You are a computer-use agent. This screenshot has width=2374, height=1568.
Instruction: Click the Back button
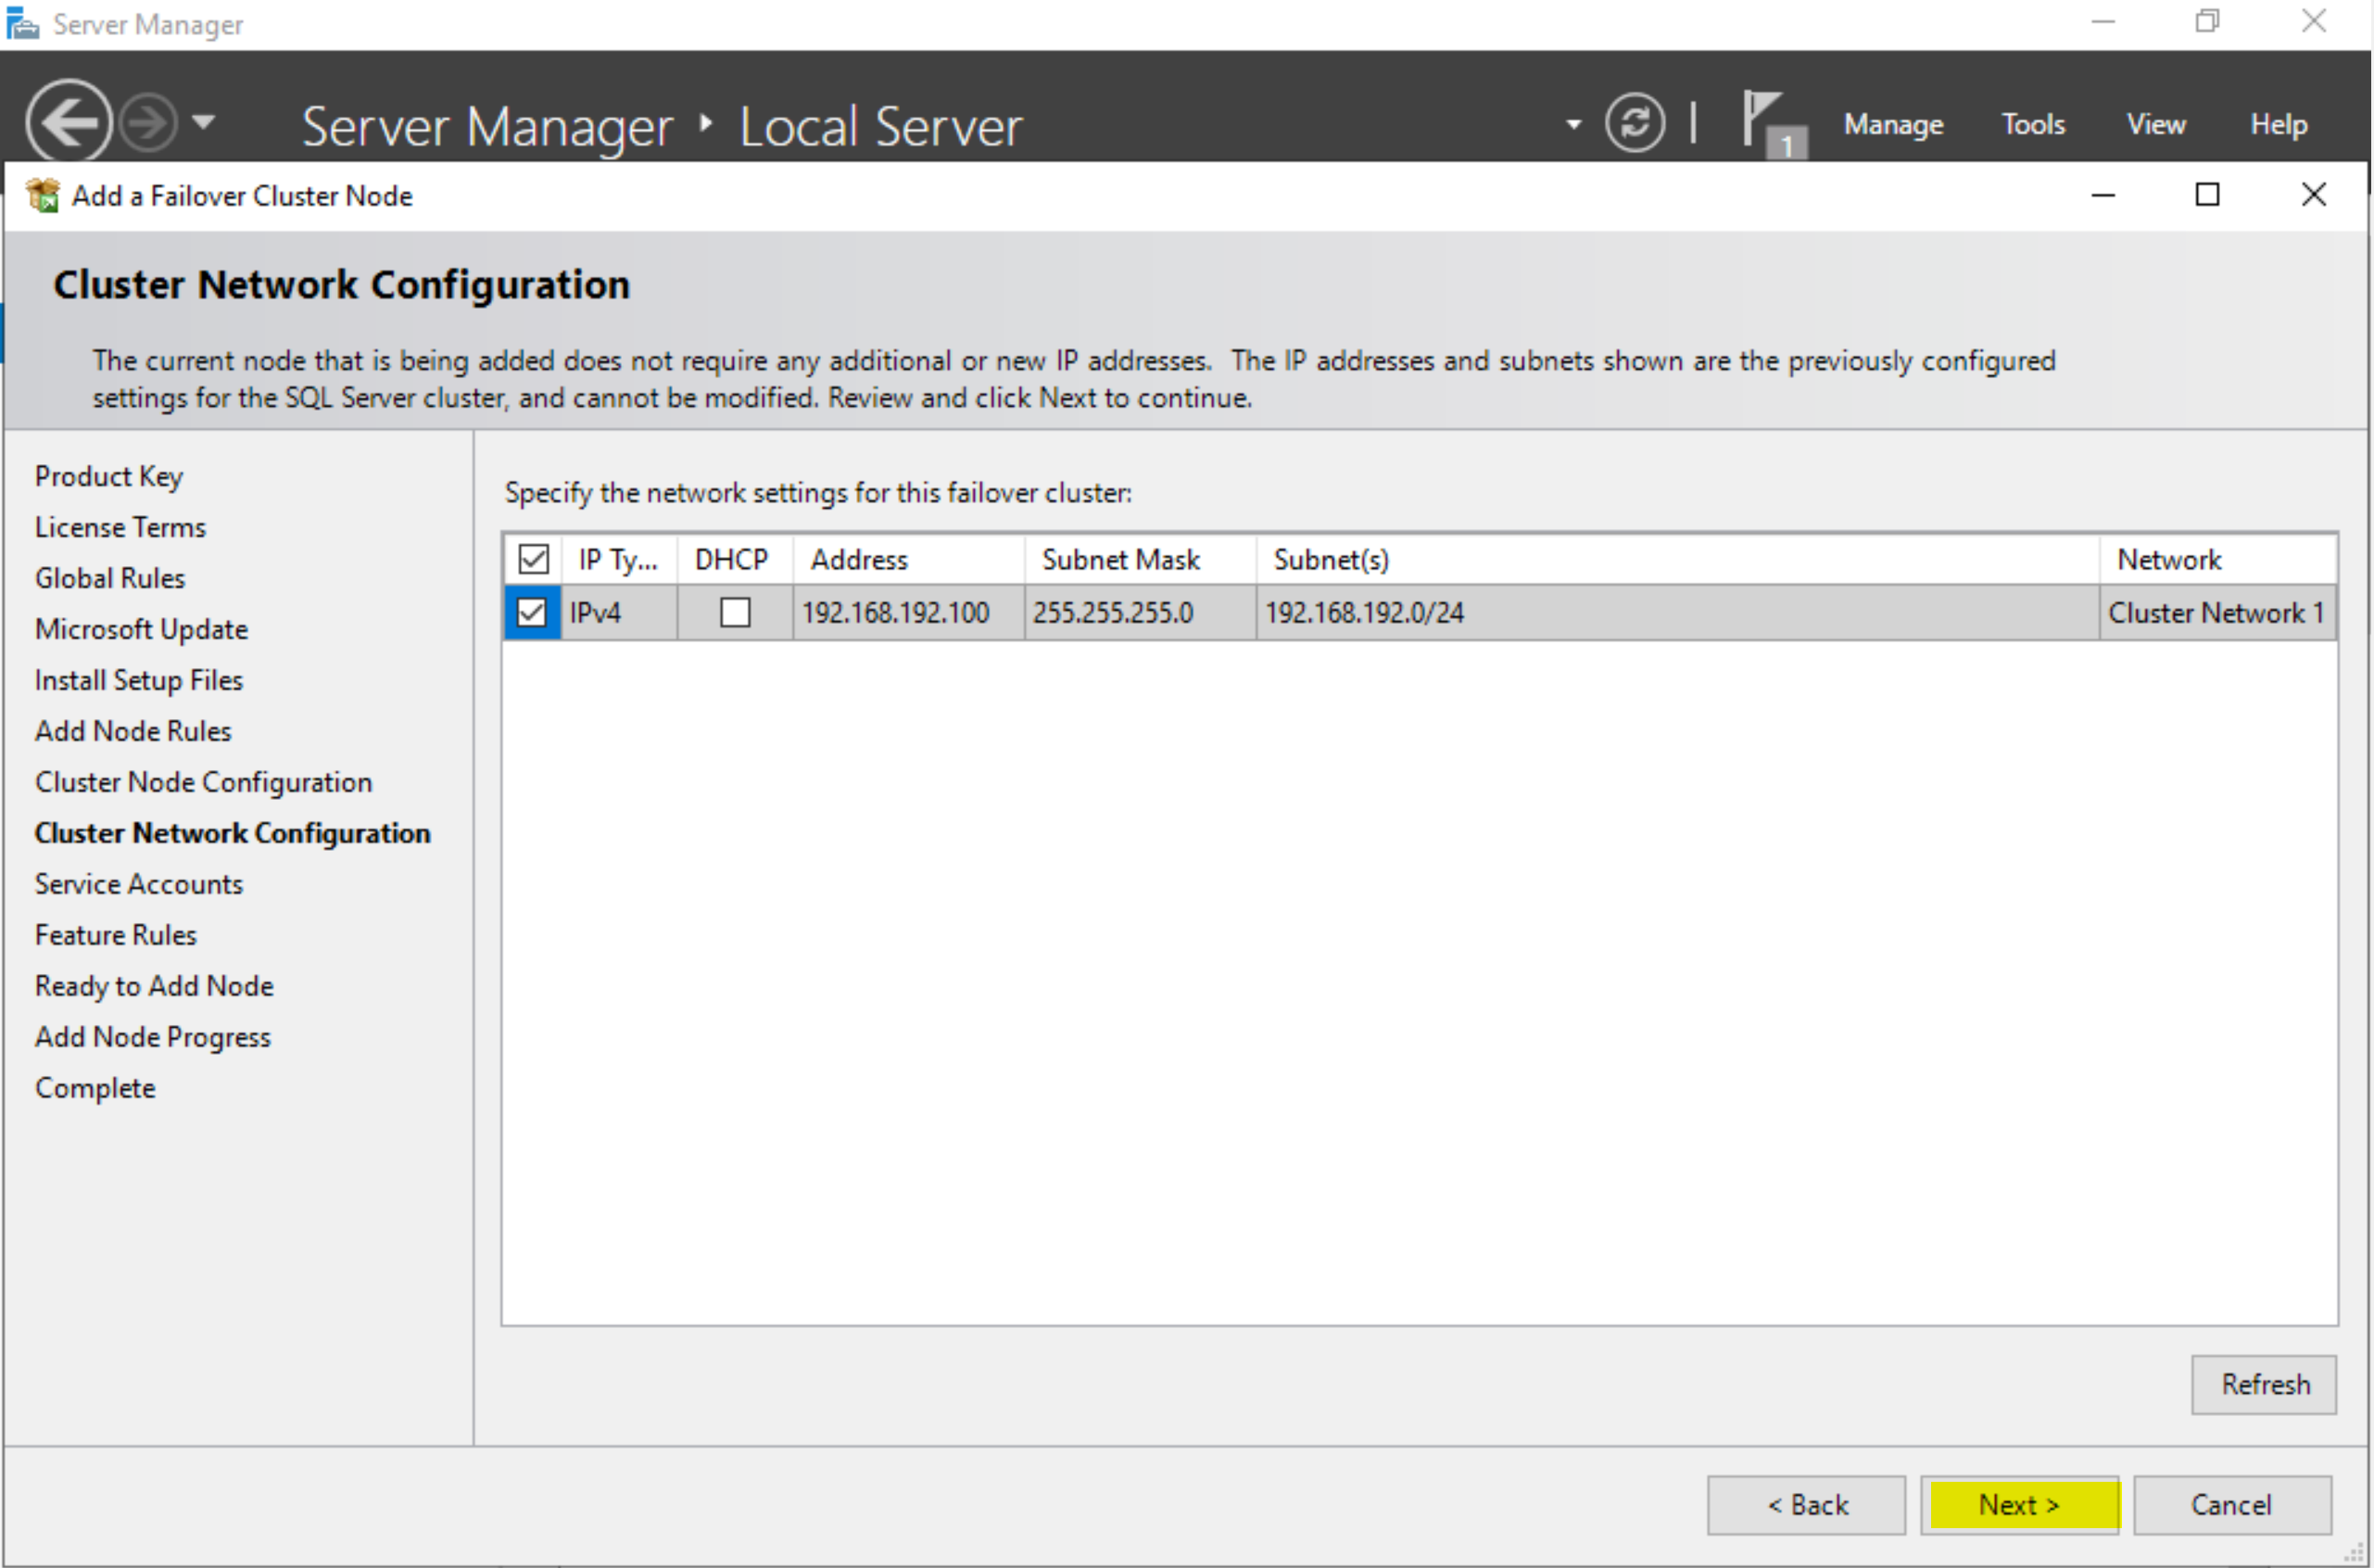pos(1806,1504)
